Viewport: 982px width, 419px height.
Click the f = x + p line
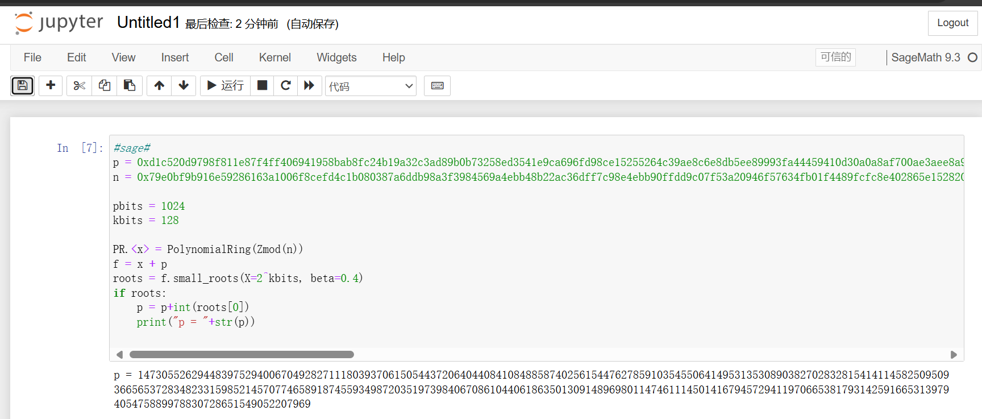[x=140, y=264]
